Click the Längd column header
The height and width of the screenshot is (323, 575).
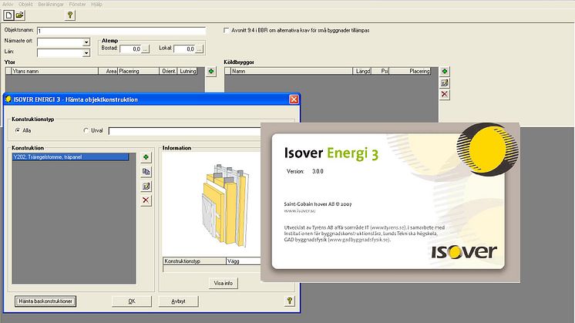click(362, 71)
